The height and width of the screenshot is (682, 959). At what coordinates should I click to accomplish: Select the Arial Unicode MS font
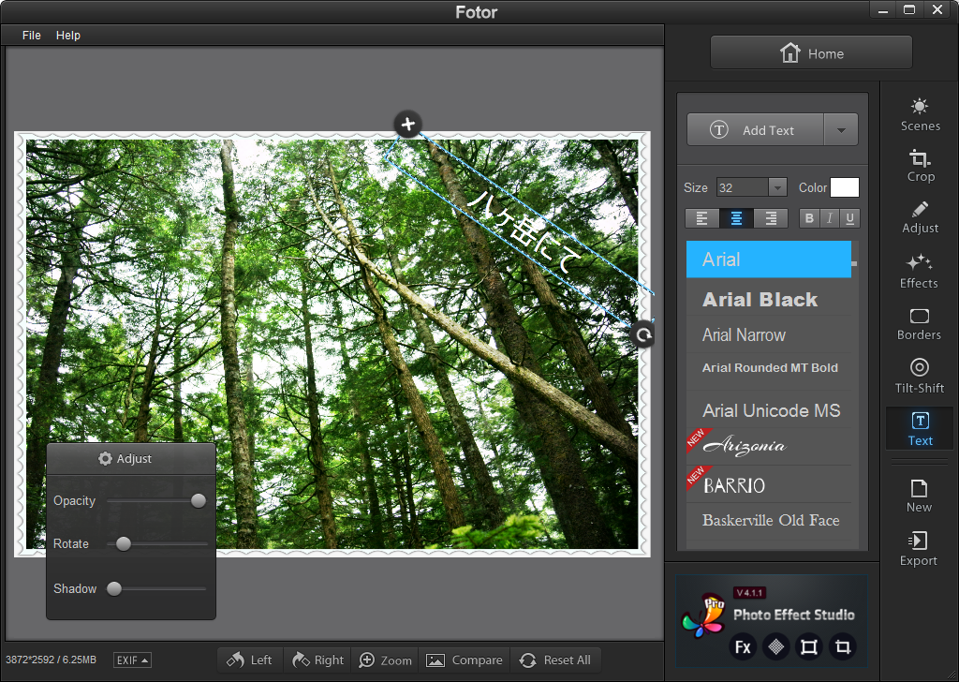pyautogui.click(x=769, y=410)
